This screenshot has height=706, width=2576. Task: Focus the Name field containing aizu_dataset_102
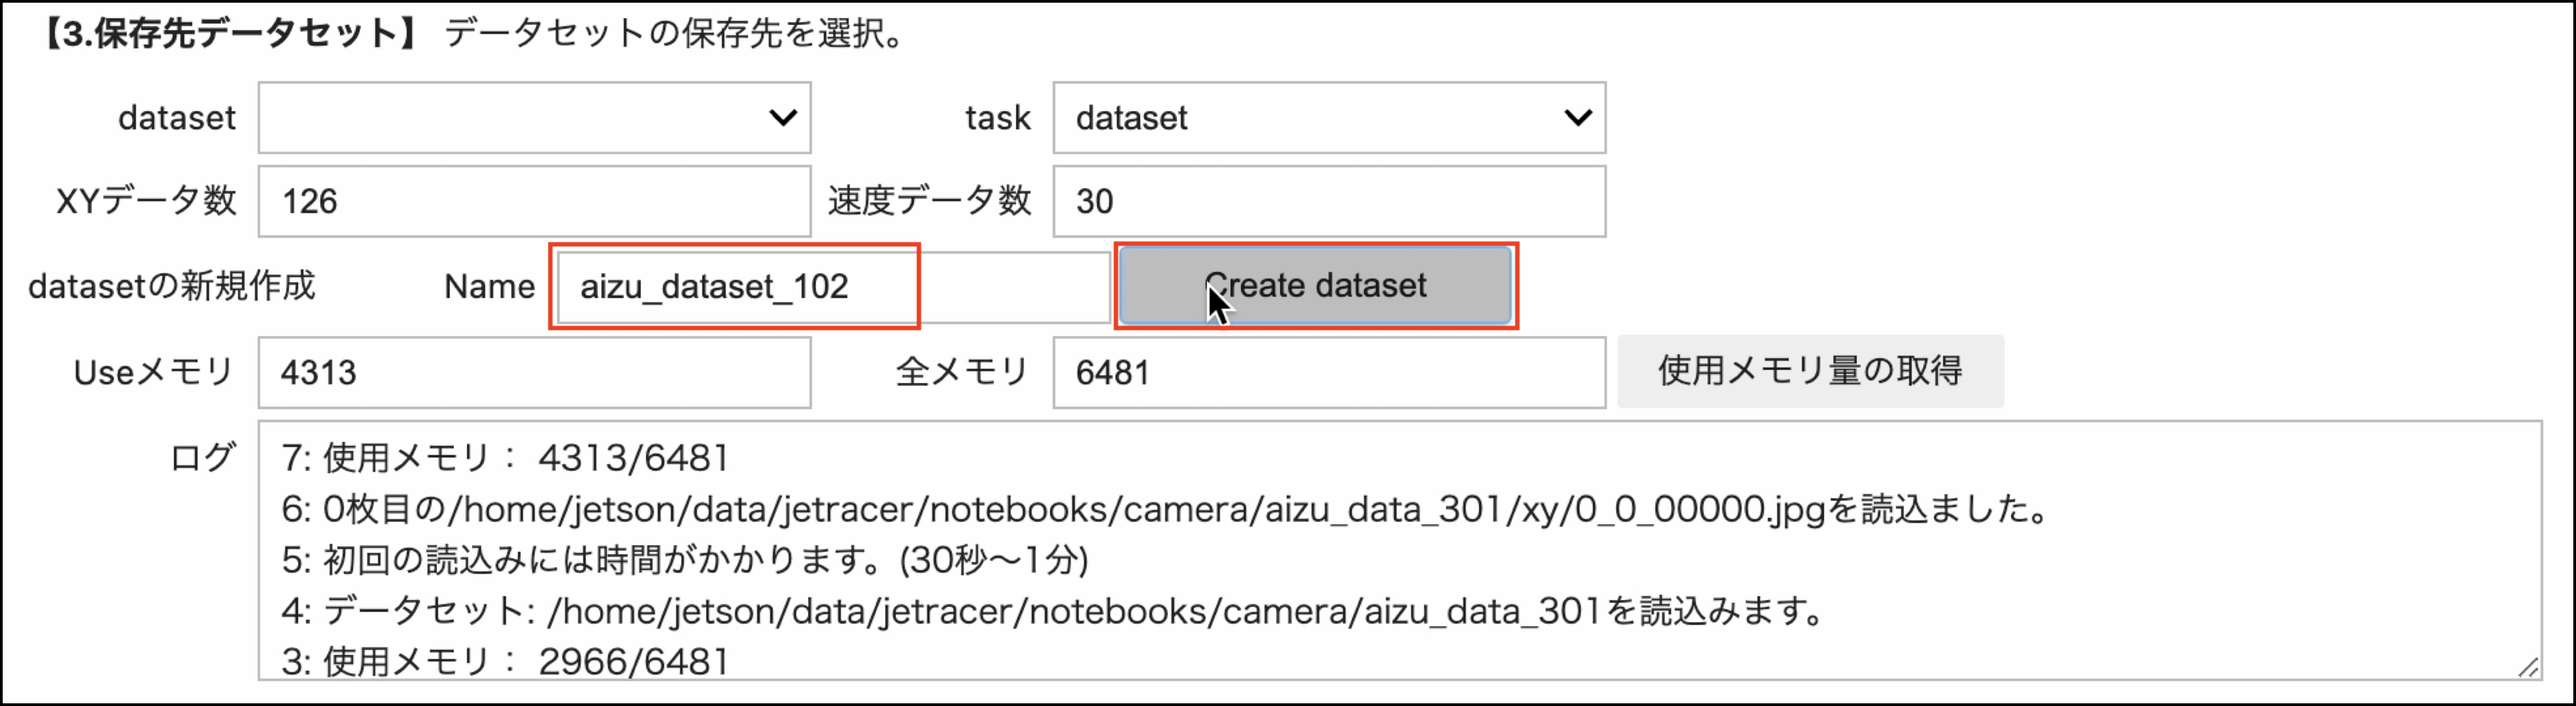(833, 287)
